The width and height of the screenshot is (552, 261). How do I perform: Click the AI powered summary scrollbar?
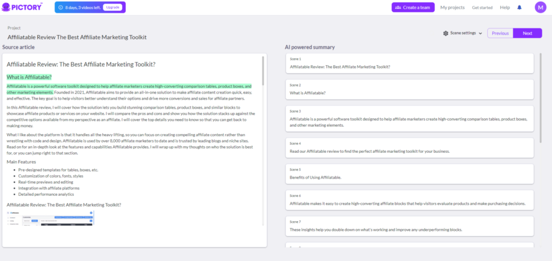541,97
